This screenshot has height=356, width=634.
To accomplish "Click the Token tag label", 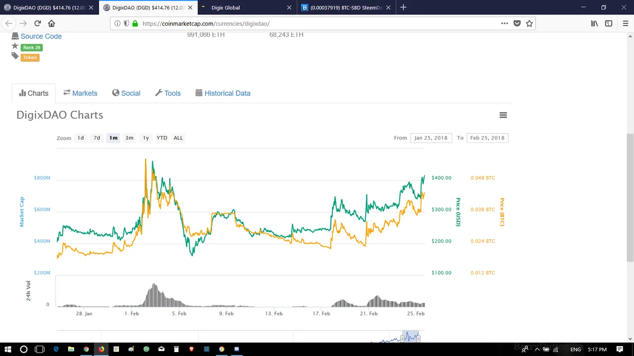I will point(30,57).
